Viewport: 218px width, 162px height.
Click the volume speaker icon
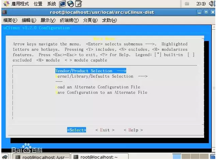tap(212, 4)
